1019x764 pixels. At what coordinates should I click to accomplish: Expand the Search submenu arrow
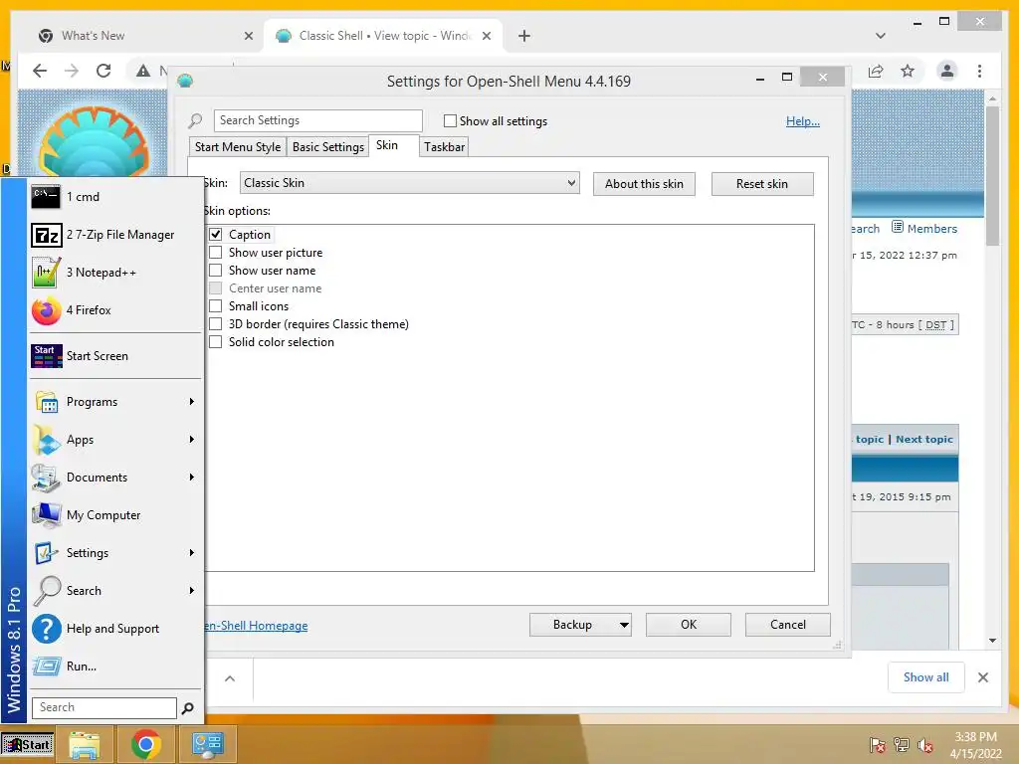(x=192, y=591)
